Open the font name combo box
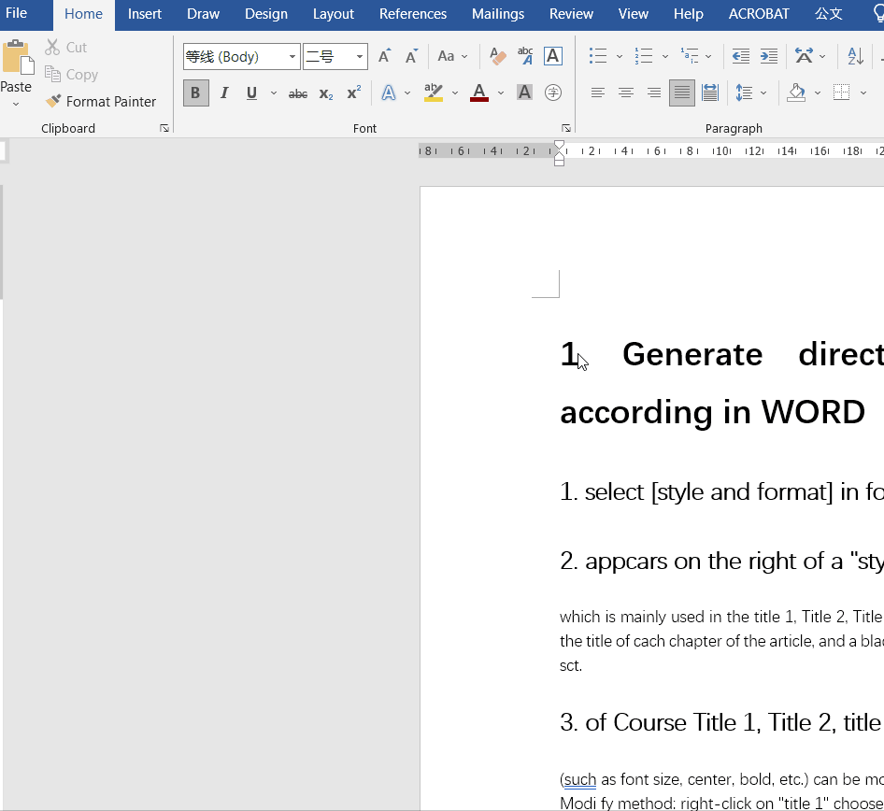The width and height of the screenshot is (884, 811). tap(241, 56)
